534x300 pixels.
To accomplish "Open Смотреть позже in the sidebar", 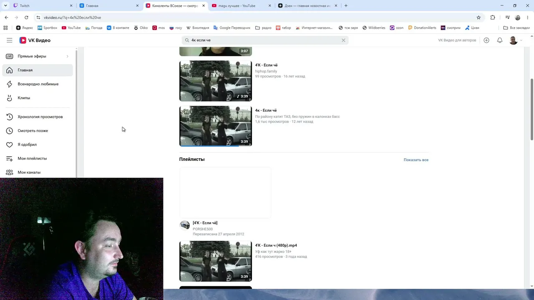I will [38, 130].
